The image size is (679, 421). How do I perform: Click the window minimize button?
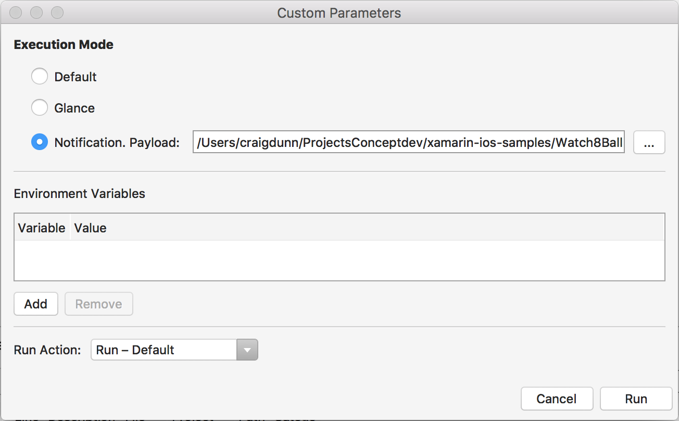pyautogui.click(x=36, y=13)
